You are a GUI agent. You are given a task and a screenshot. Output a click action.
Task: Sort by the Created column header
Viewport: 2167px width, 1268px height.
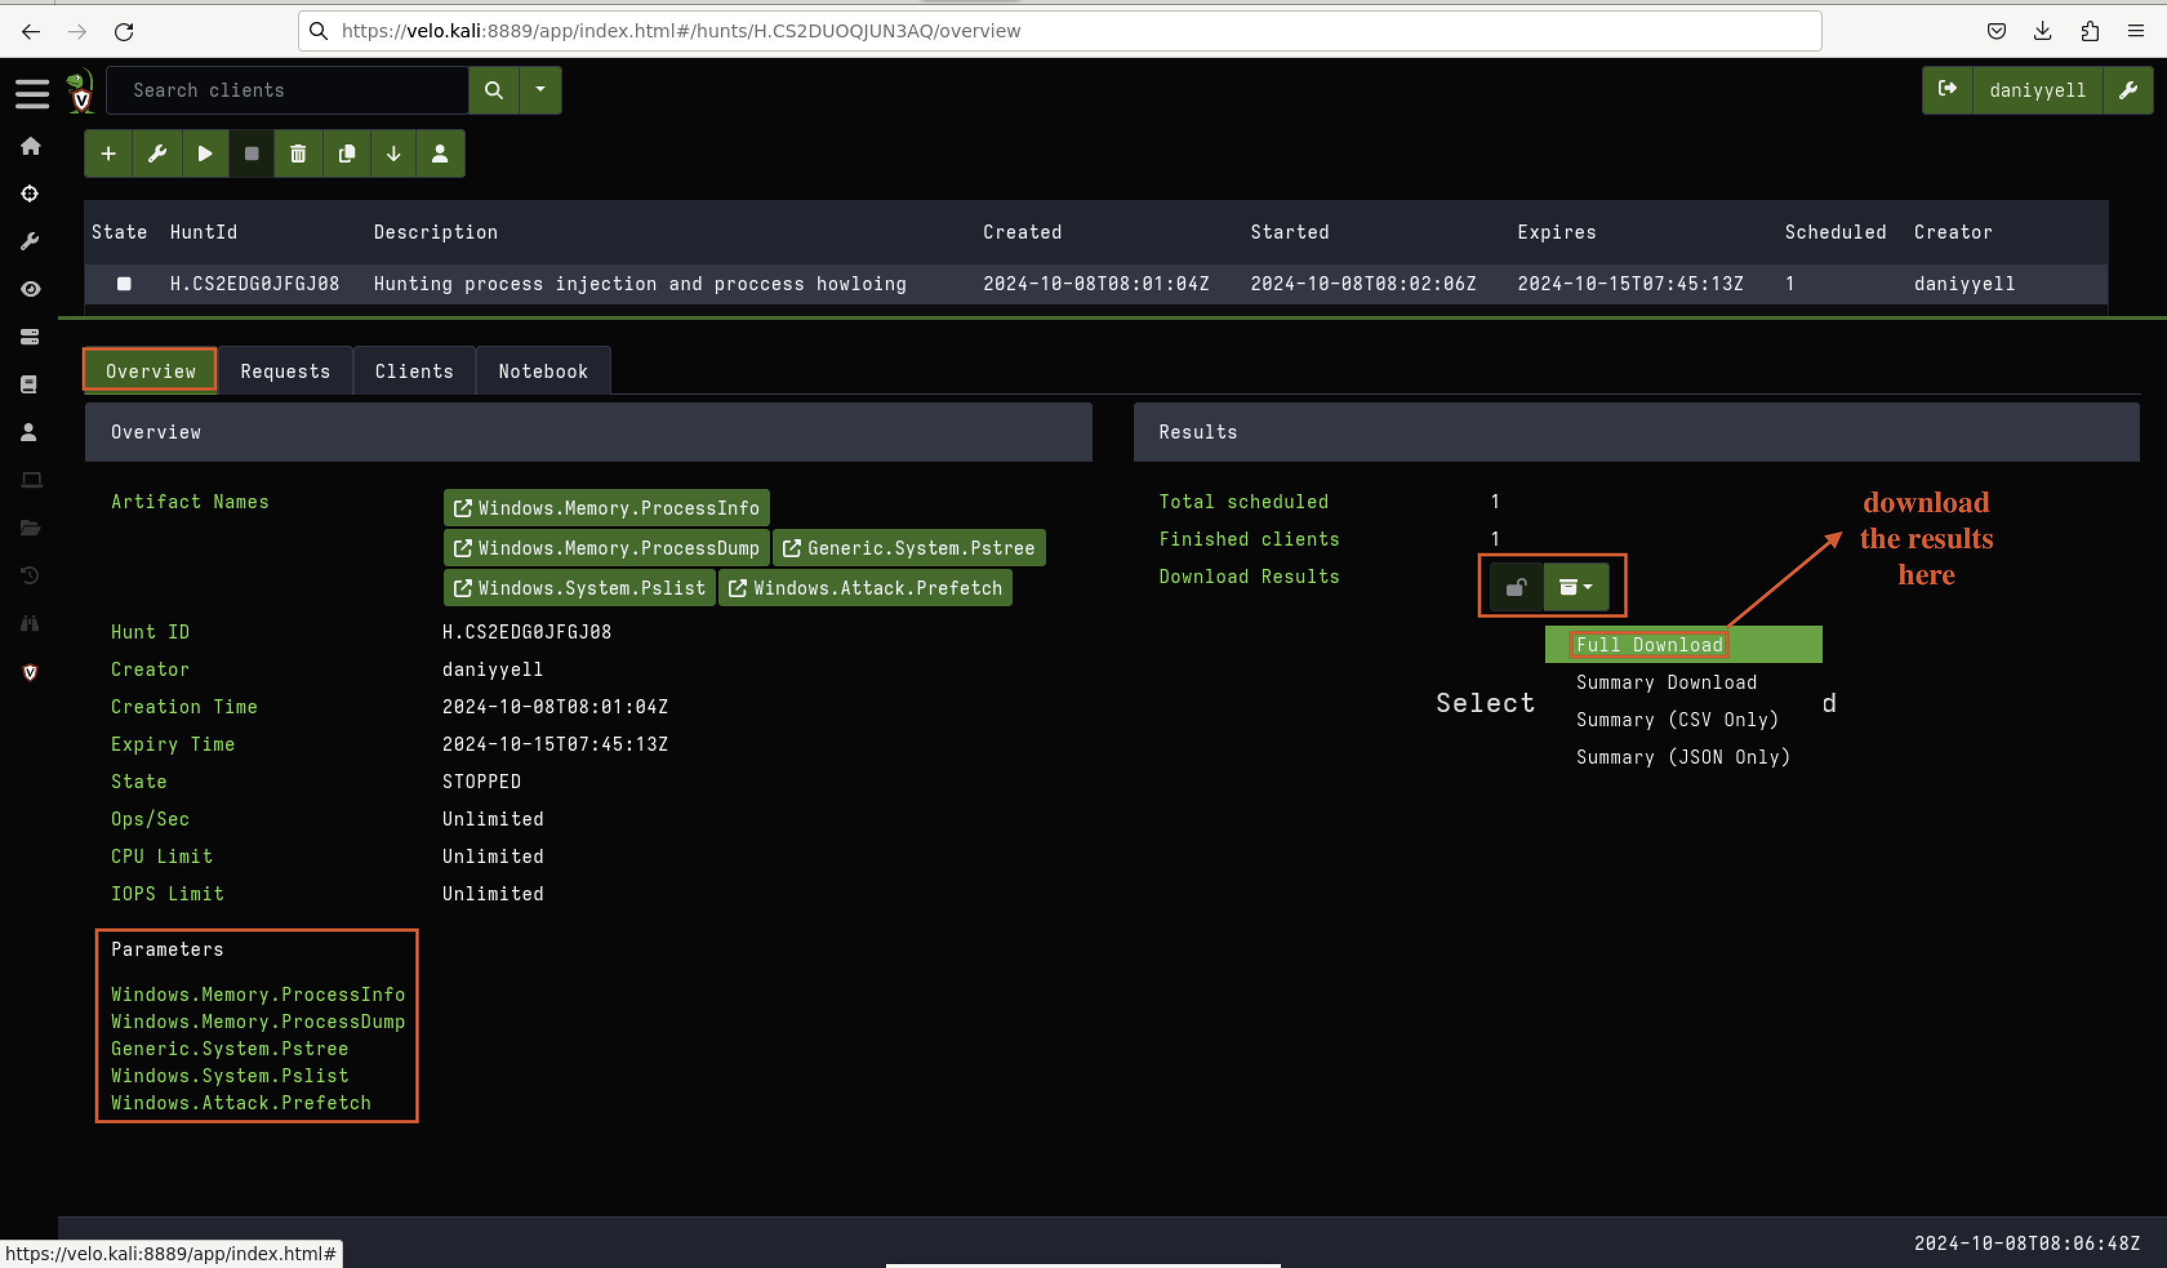(x=1022, y=232)
